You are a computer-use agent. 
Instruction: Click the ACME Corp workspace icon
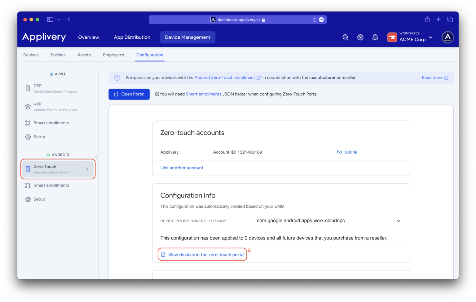[x=392, y=37]
